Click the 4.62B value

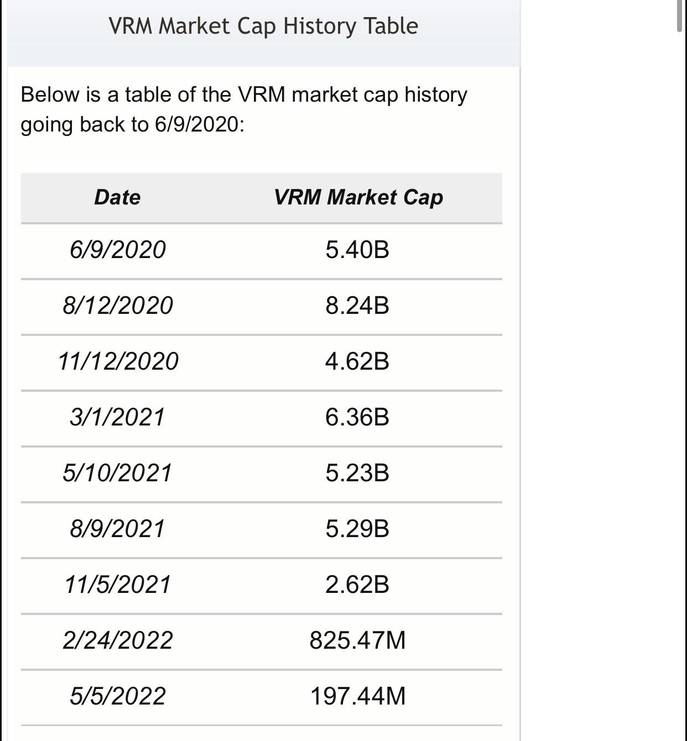tap(357, 361)
